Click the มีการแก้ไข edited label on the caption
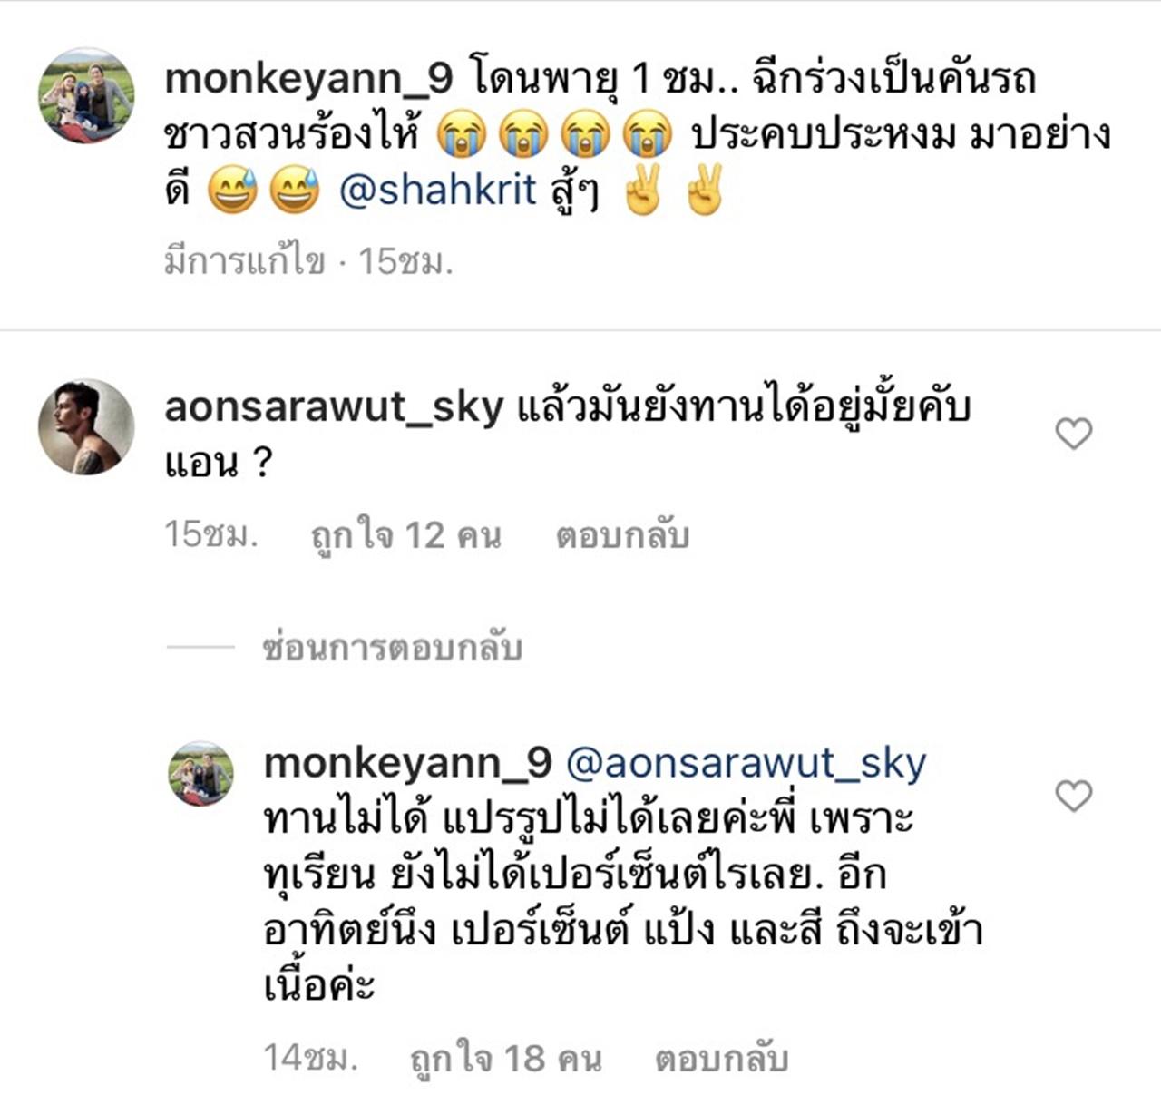Screen dimensions: 1161x1115 (x=244, y=261)
